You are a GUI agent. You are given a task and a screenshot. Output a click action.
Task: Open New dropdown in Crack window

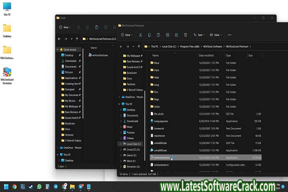[x=65, y=27]
